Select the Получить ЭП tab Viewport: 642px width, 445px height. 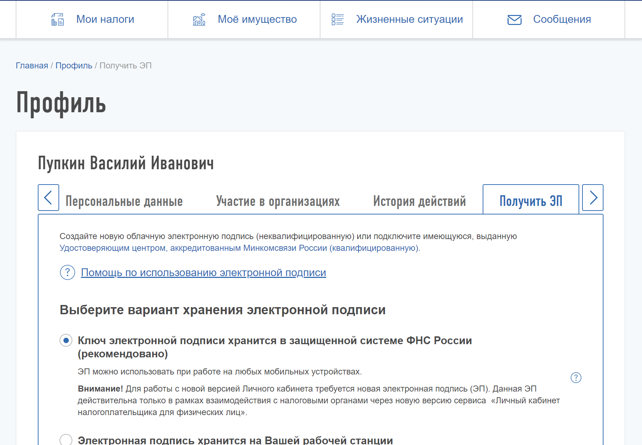tap(530, 201)
